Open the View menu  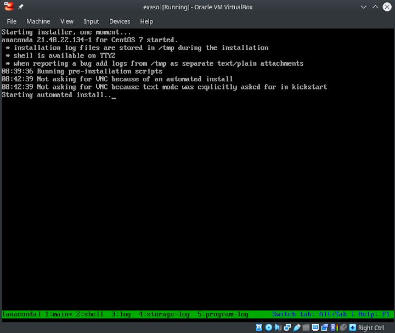pos(67,21)
